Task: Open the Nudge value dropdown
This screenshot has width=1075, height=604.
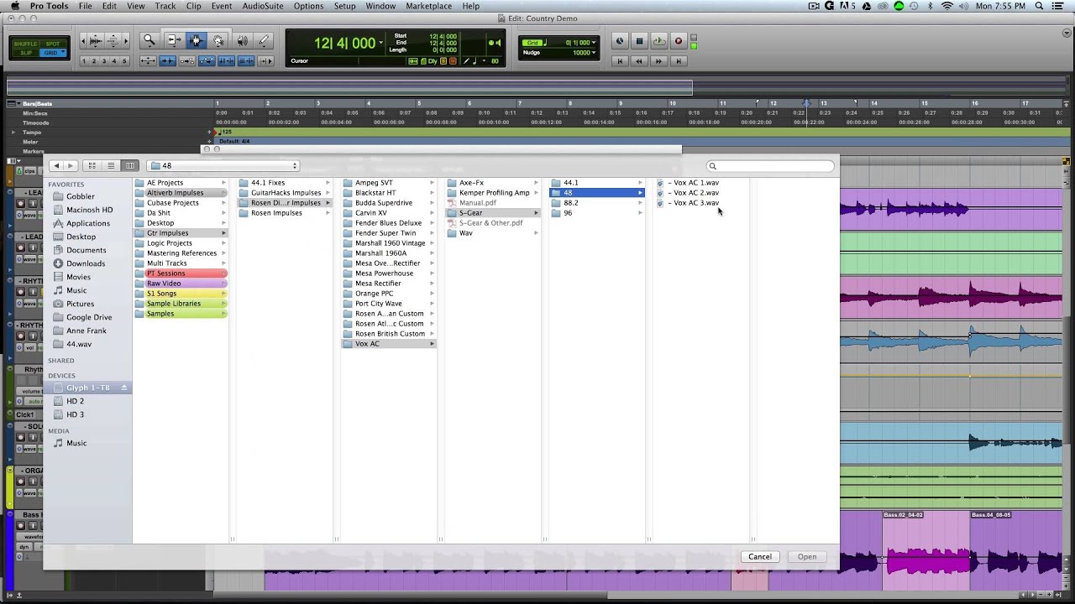Action: point(593,53)
